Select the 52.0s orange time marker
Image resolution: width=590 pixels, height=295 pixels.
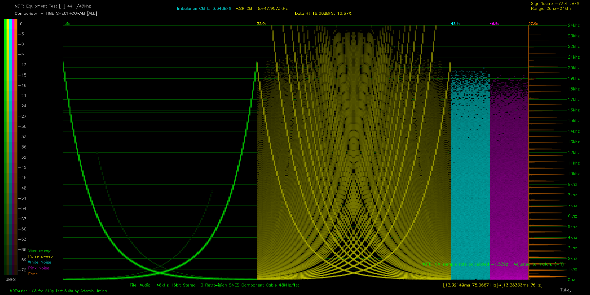(533, 24)
